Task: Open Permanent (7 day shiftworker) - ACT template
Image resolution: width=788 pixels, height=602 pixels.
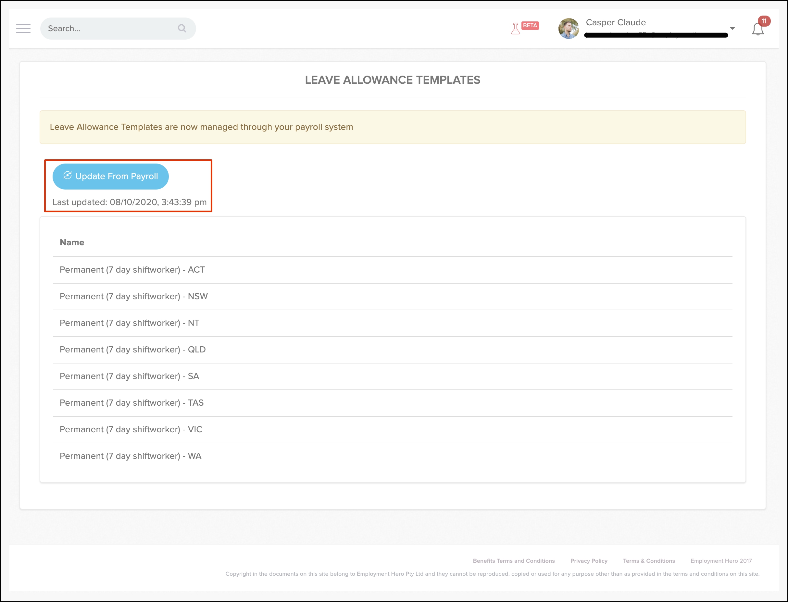Action: pyautogui.click(x=132, y=270)
